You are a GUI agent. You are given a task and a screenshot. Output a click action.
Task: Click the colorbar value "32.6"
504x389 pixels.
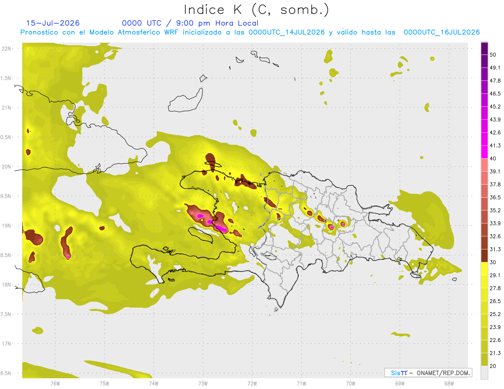point(495,236)
